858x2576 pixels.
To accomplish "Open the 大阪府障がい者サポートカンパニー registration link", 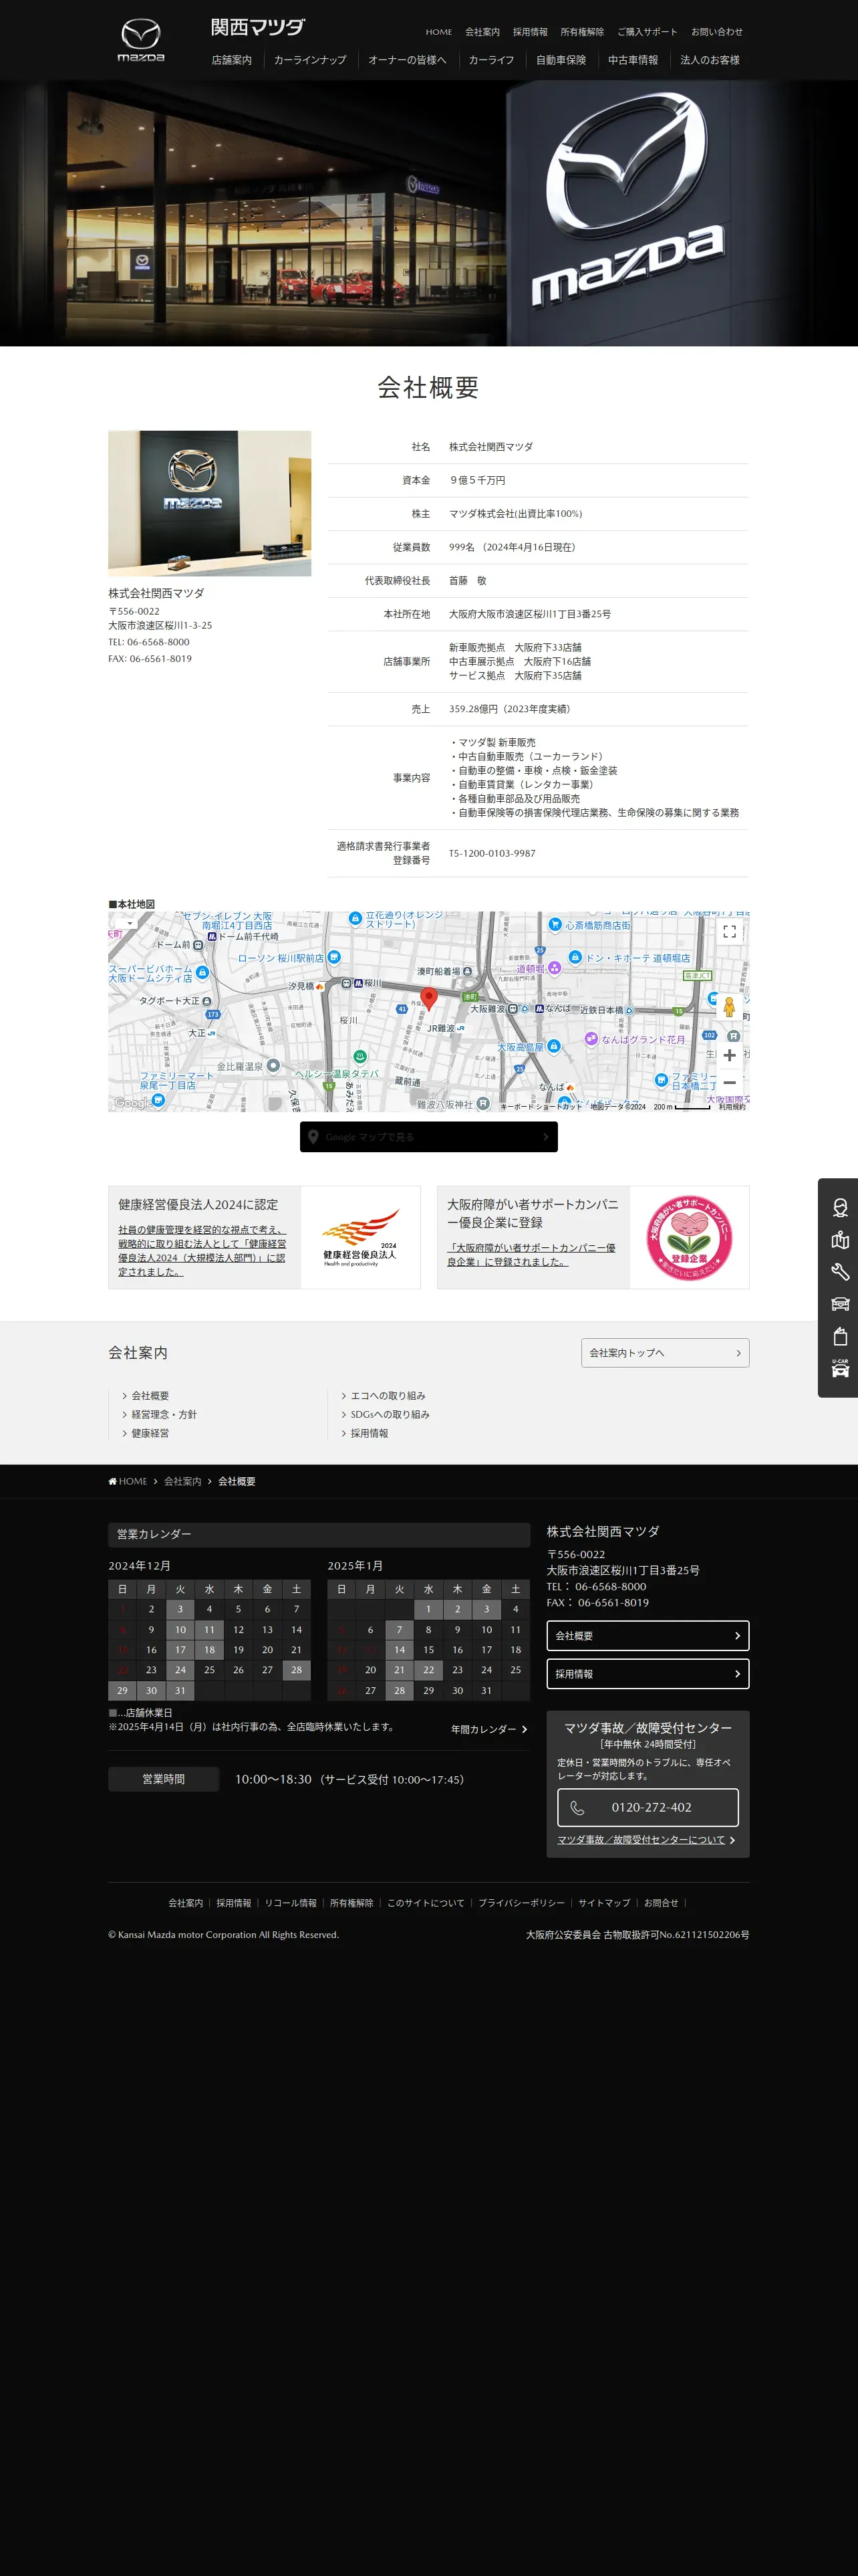I will point(531,1254).
